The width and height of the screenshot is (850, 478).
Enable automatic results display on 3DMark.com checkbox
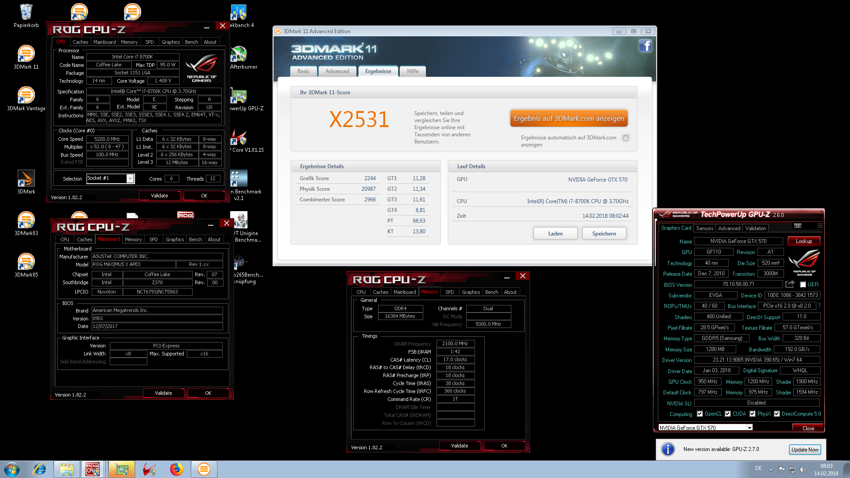[626, 138]
